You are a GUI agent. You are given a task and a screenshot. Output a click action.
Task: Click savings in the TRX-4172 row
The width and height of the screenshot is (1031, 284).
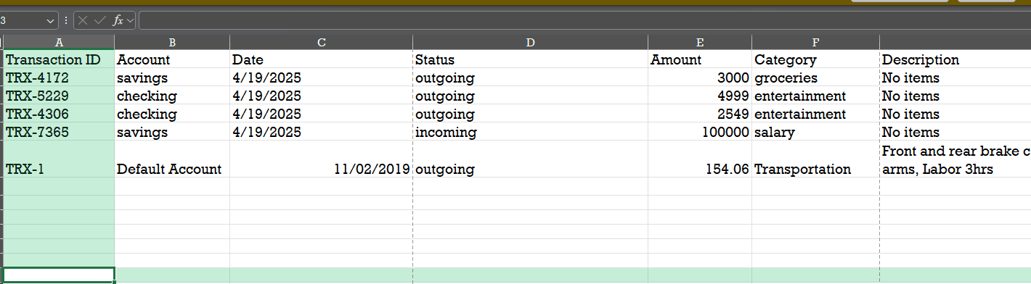point(172,78)
